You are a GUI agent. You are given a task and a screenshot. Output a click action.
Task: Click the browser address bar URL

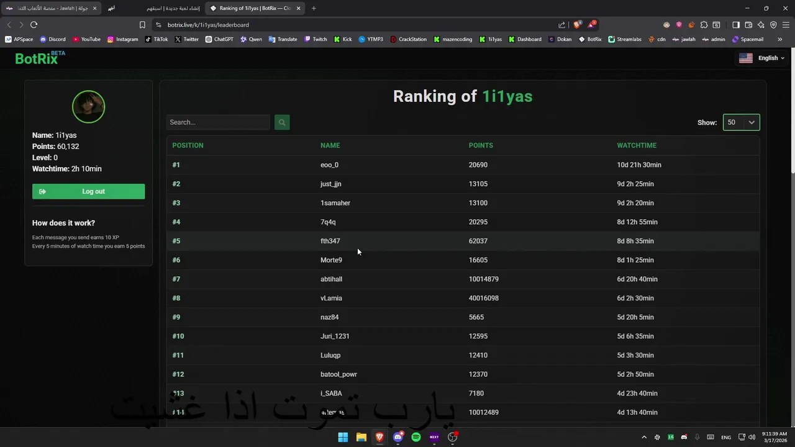point(208,25)
